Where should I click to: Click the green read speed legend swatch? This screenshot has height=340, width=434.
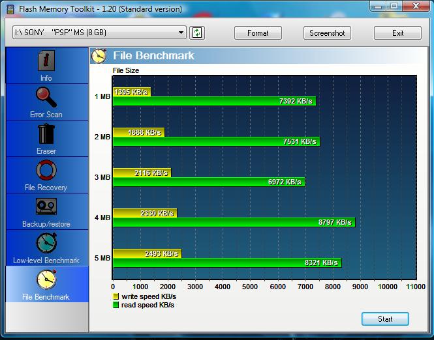116,305
